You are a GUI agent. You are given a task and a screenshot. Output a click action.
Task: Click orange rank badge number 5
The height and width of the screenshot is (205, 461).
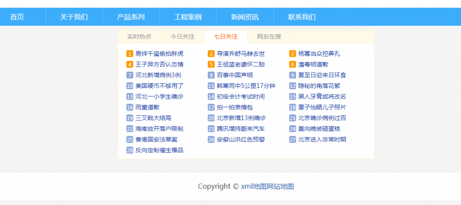211,64
